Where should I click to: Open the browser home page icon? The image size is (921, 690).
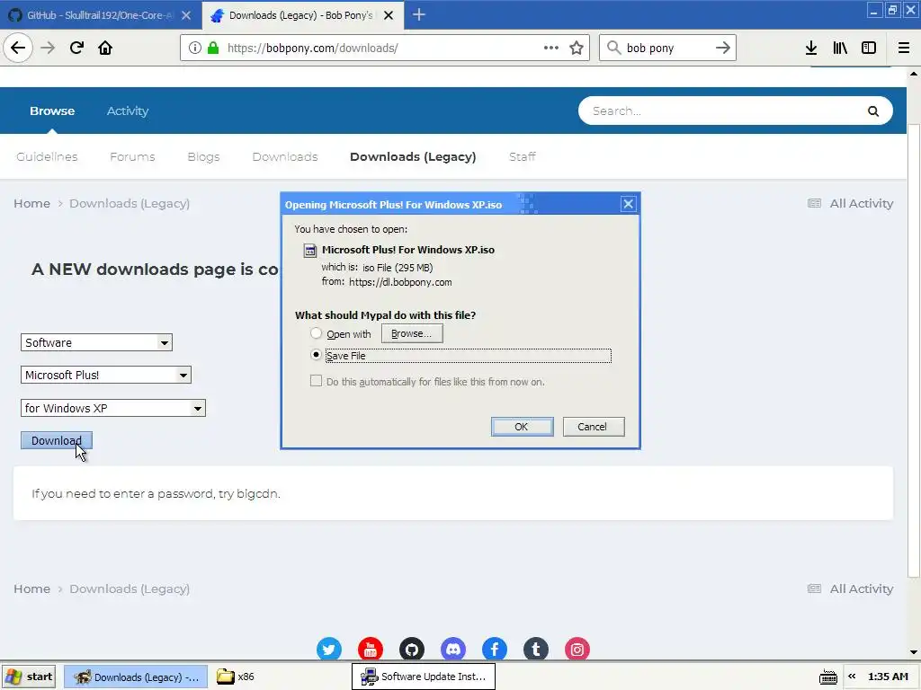[105, 48]
